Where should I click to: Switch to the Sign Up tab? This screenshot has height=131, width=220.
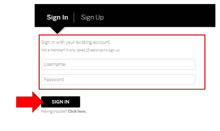click(x=92, y=18)
